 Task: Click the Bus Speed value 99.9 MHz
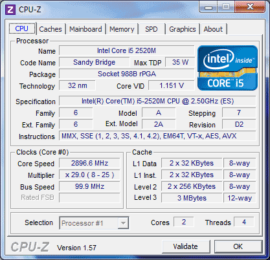[x=89, y=186]
